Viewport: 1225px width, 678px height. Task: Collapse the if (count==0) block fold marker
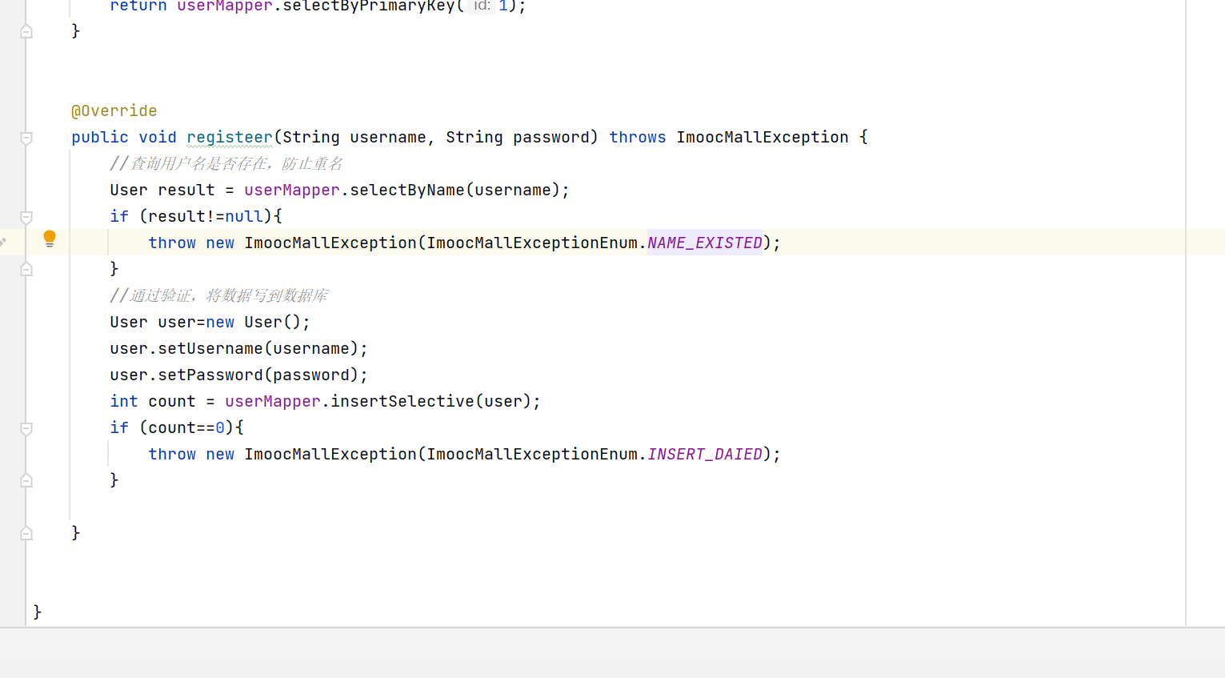[x=26, y=428]
